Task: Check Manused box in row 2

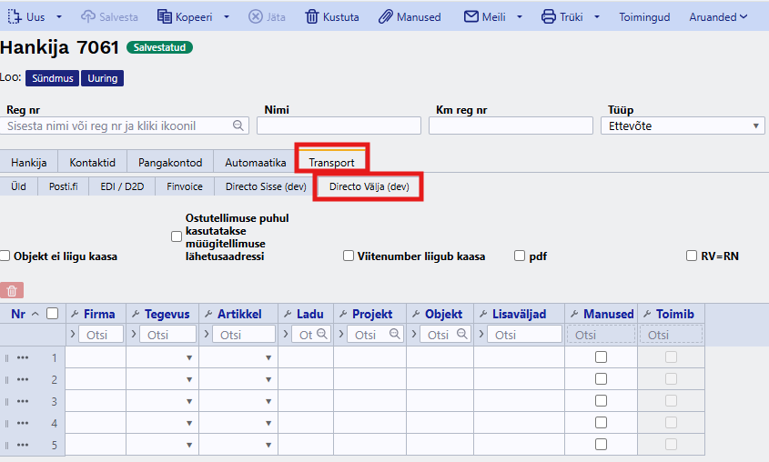Action: point(601,378)
